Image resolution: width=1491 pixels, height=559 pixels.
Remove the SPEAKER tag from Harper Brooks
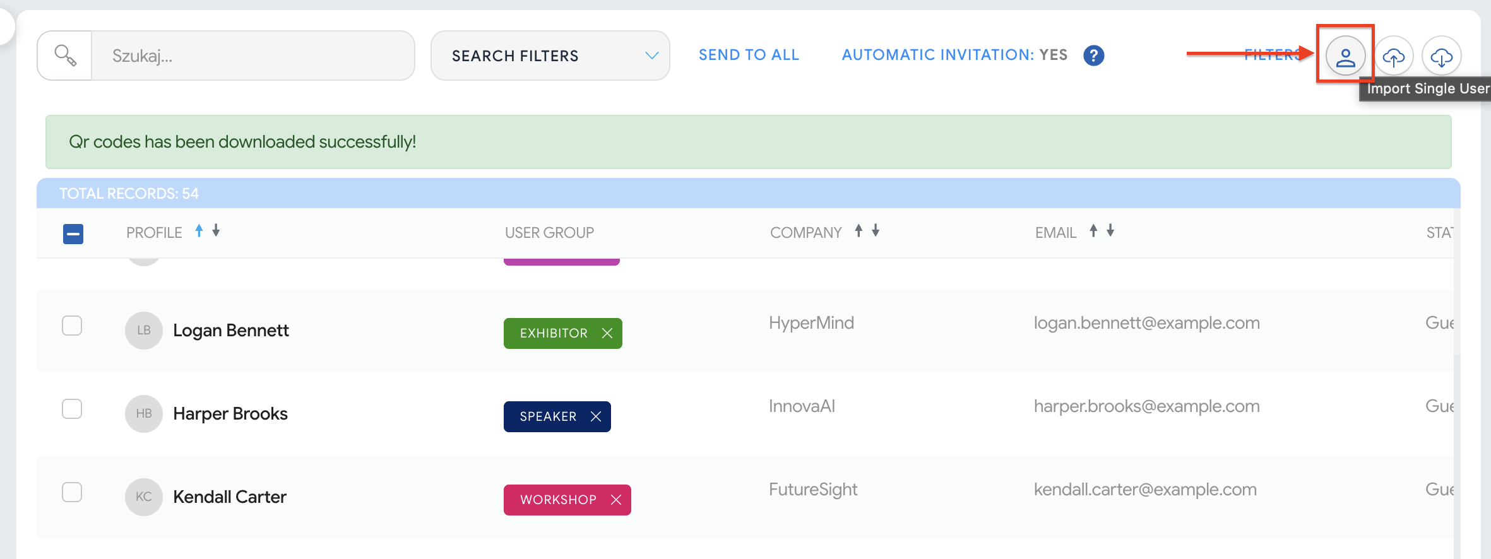(x=596, y=416)
